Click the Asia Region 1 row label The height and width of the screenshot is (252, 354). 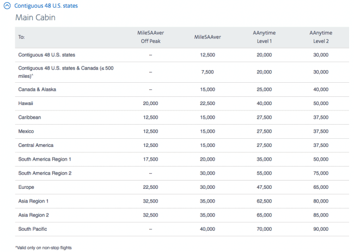[35, 201]
